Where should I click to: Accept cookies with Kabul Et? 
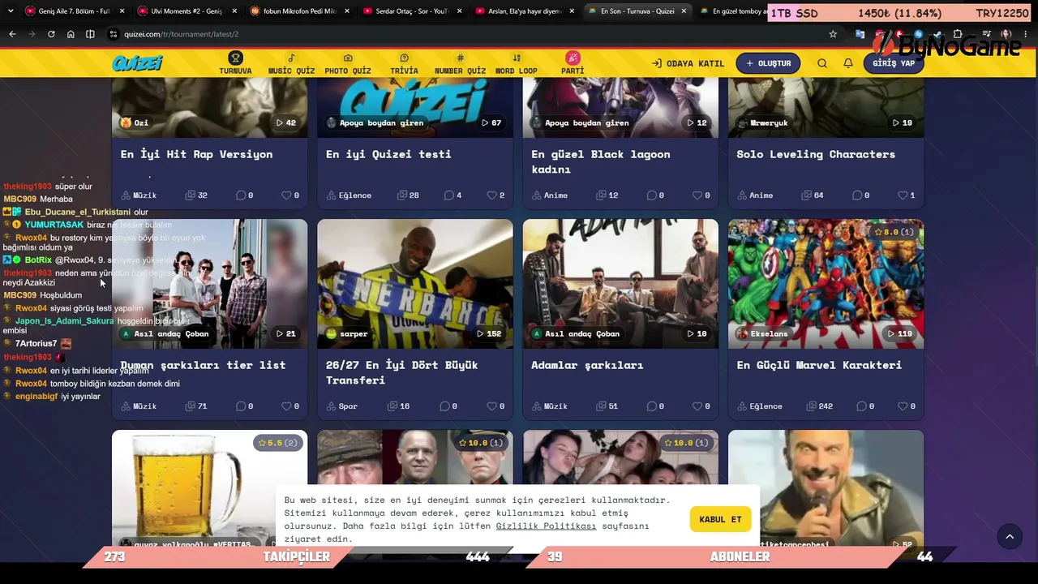click(720, 519)
